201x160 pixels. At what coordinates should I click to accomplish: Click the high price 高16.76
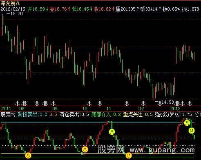pyautogui.click(x=58, y=9)
